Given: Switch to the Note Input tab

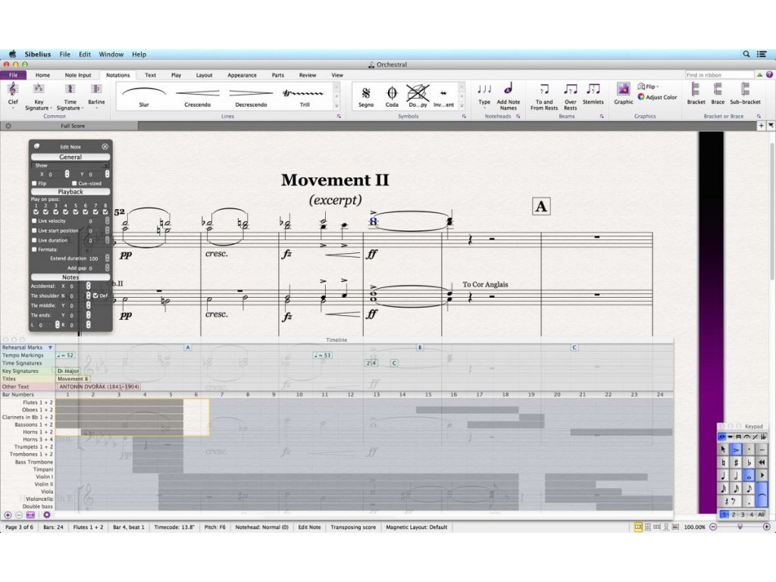Looking at the screenshot, I should point(78,75).
